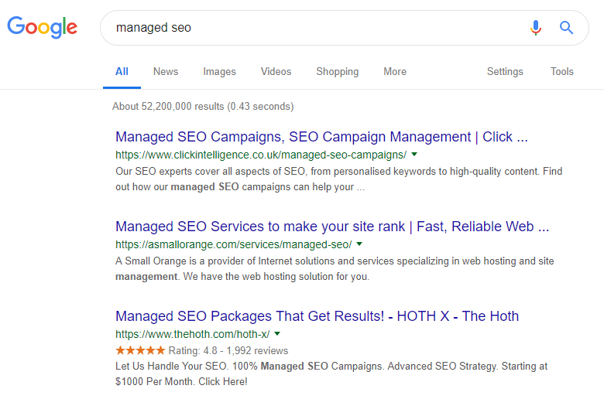604x399 pixels.
Task: Select the All results tab
Action: (x=122, y=72)
